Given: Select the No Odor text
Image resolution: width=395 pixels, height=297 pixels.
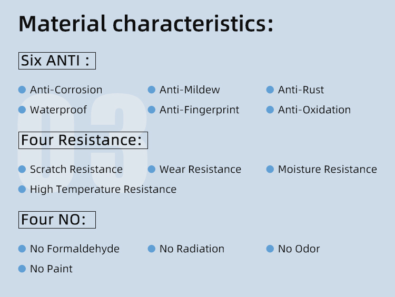Looking at the screenshot, I should [x=299, y=249].
